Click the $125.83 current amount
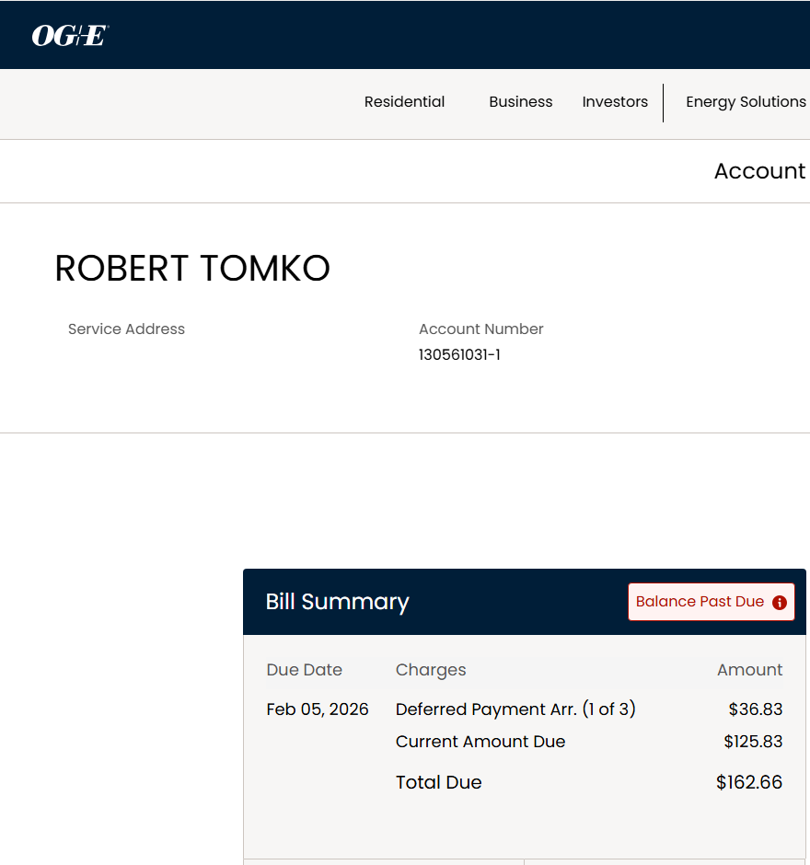Image resolution: width=810 pixels, height=865 pixels. tap(753, 742)
